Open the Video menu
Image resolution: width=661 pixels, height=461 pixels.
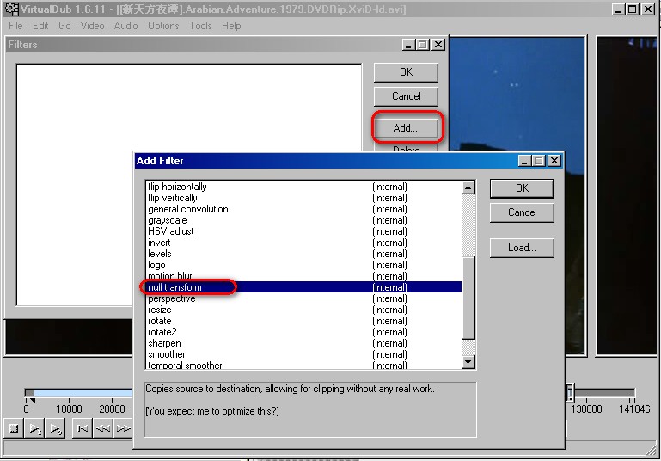[x=92, y=26]
